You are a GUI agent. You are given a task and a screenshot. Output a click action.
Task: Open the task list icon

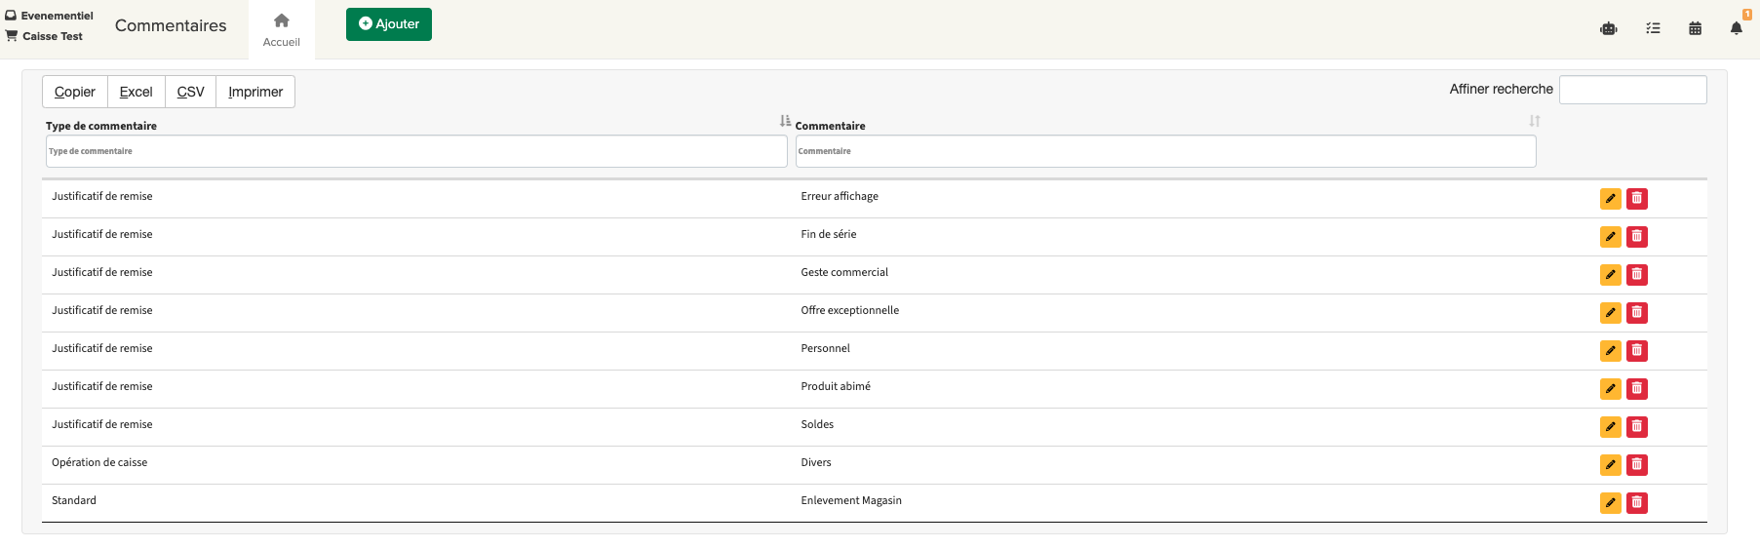pyautogui.click(x=1653, y=28)
